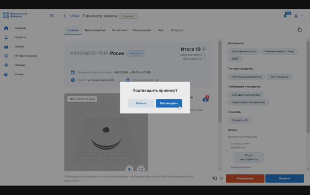The width and height of the screenshot is (310, 195).
Task: Open the Профиль sidebar icon
Action: click(x=6, y=37)
